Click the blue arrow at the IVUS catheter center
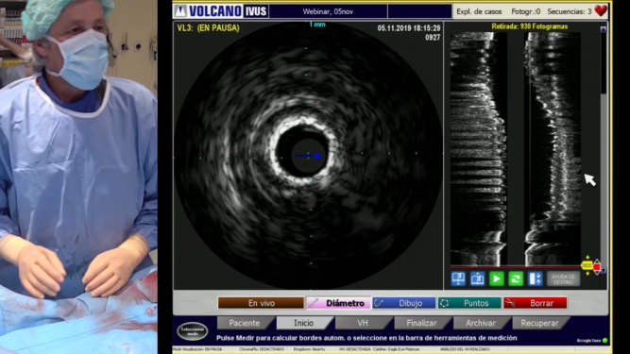The width and height of the screenshot is (630, 354). [309, 156]
